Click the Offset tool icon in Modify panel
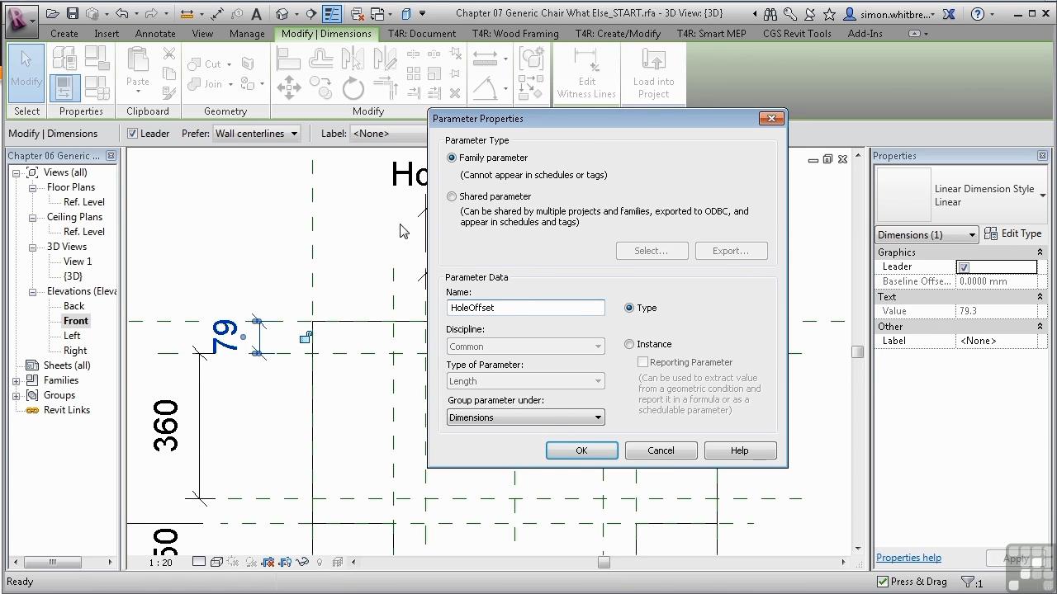Image resolution: width=1057 pixels, height=594 pixels. [x=321, y=58]
